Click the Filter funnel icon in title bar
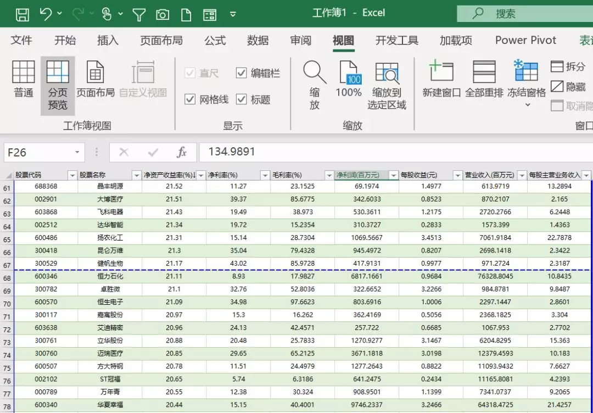Viewport: 593px width, 413px height. coord(139,15)
